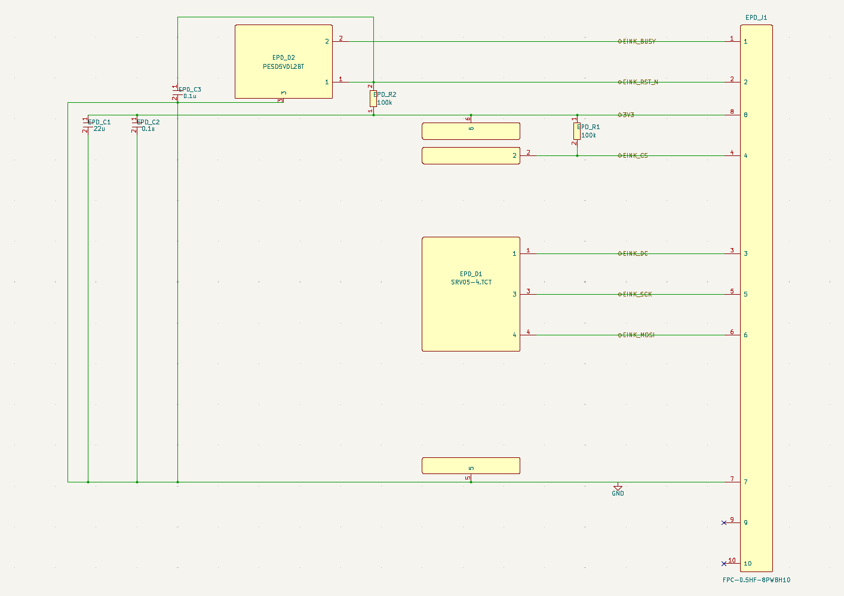
Task: Select the EPD_R1 resistor symbol
Action: coord(577,131)
